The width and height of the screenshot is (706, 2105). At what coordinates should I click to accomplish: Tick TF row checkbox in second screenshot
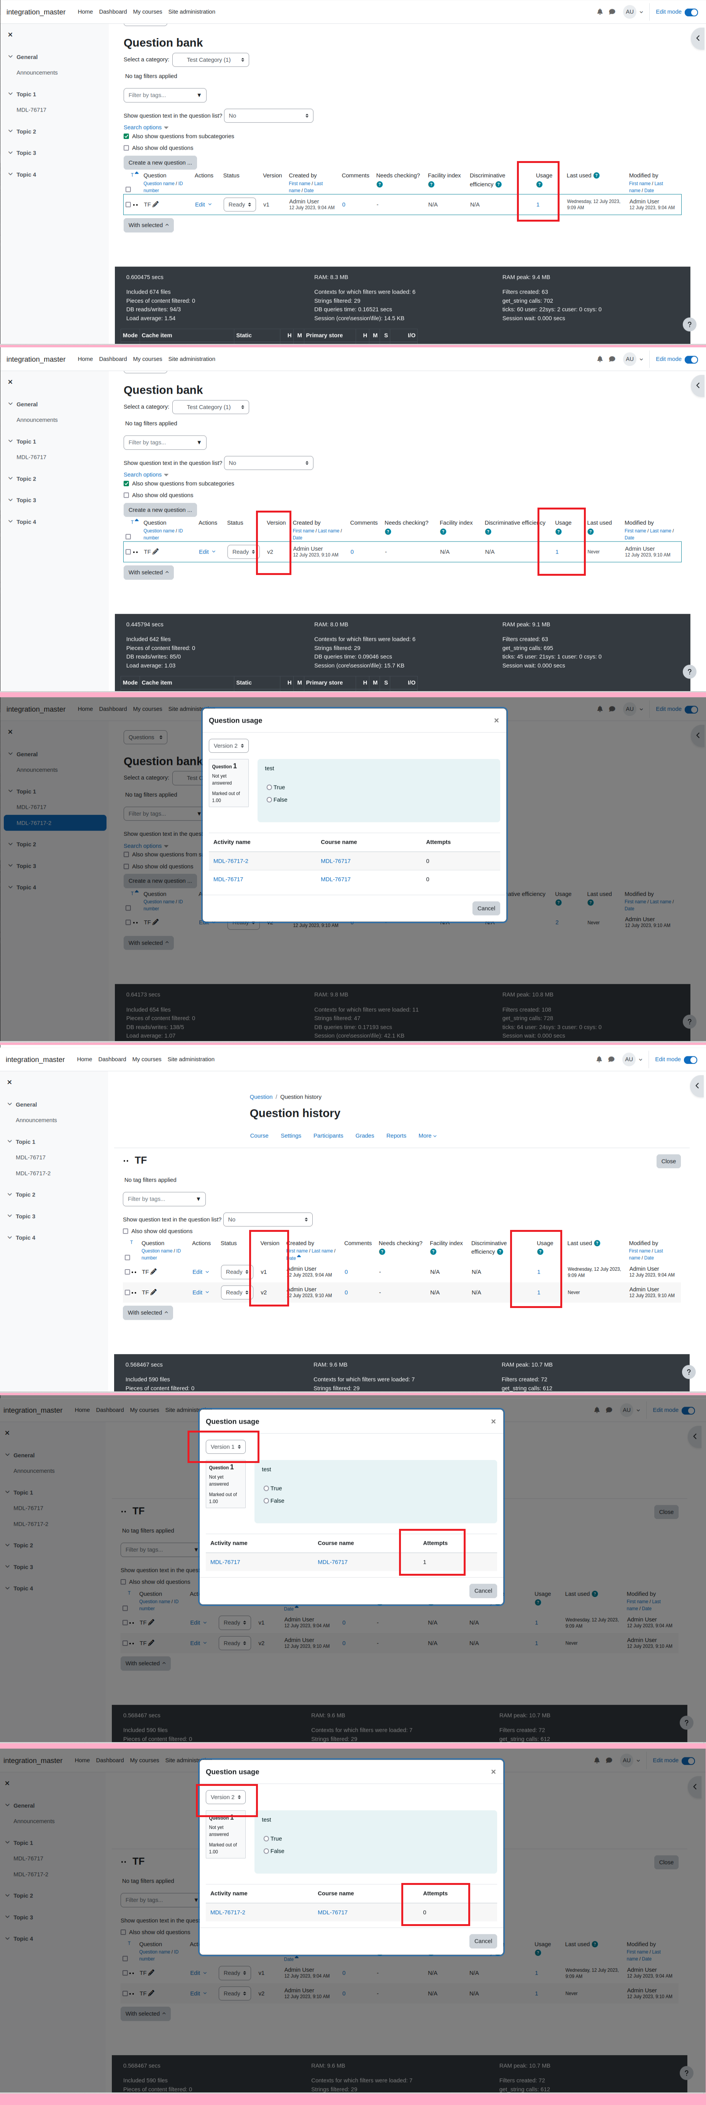click(x=128, y=552)
